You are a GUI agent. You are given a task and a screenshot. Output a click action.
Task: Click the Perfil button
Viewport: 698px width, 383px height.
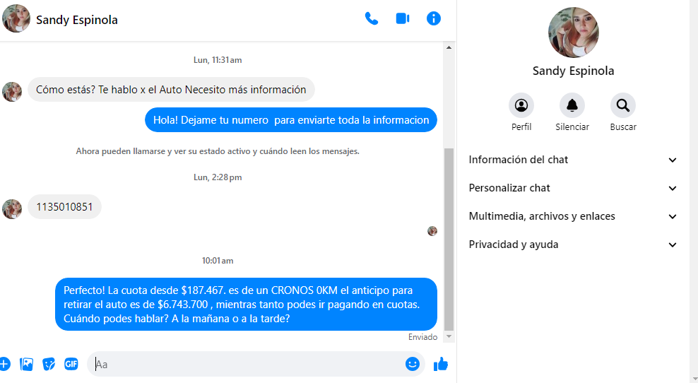[521, 106]
